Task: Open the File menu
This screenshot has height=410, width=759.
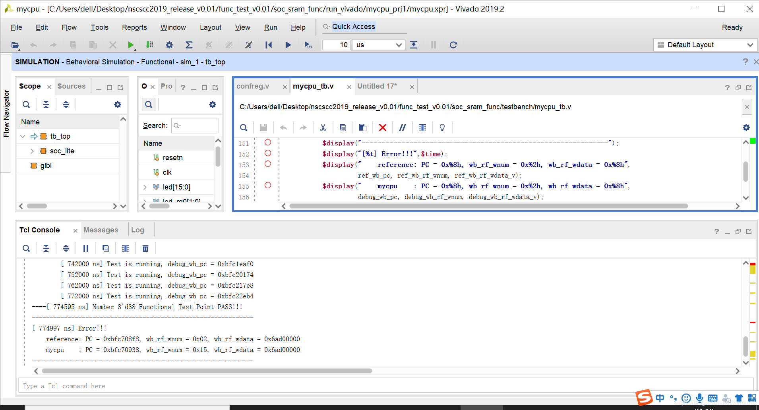Action: (x=16, y=27)
